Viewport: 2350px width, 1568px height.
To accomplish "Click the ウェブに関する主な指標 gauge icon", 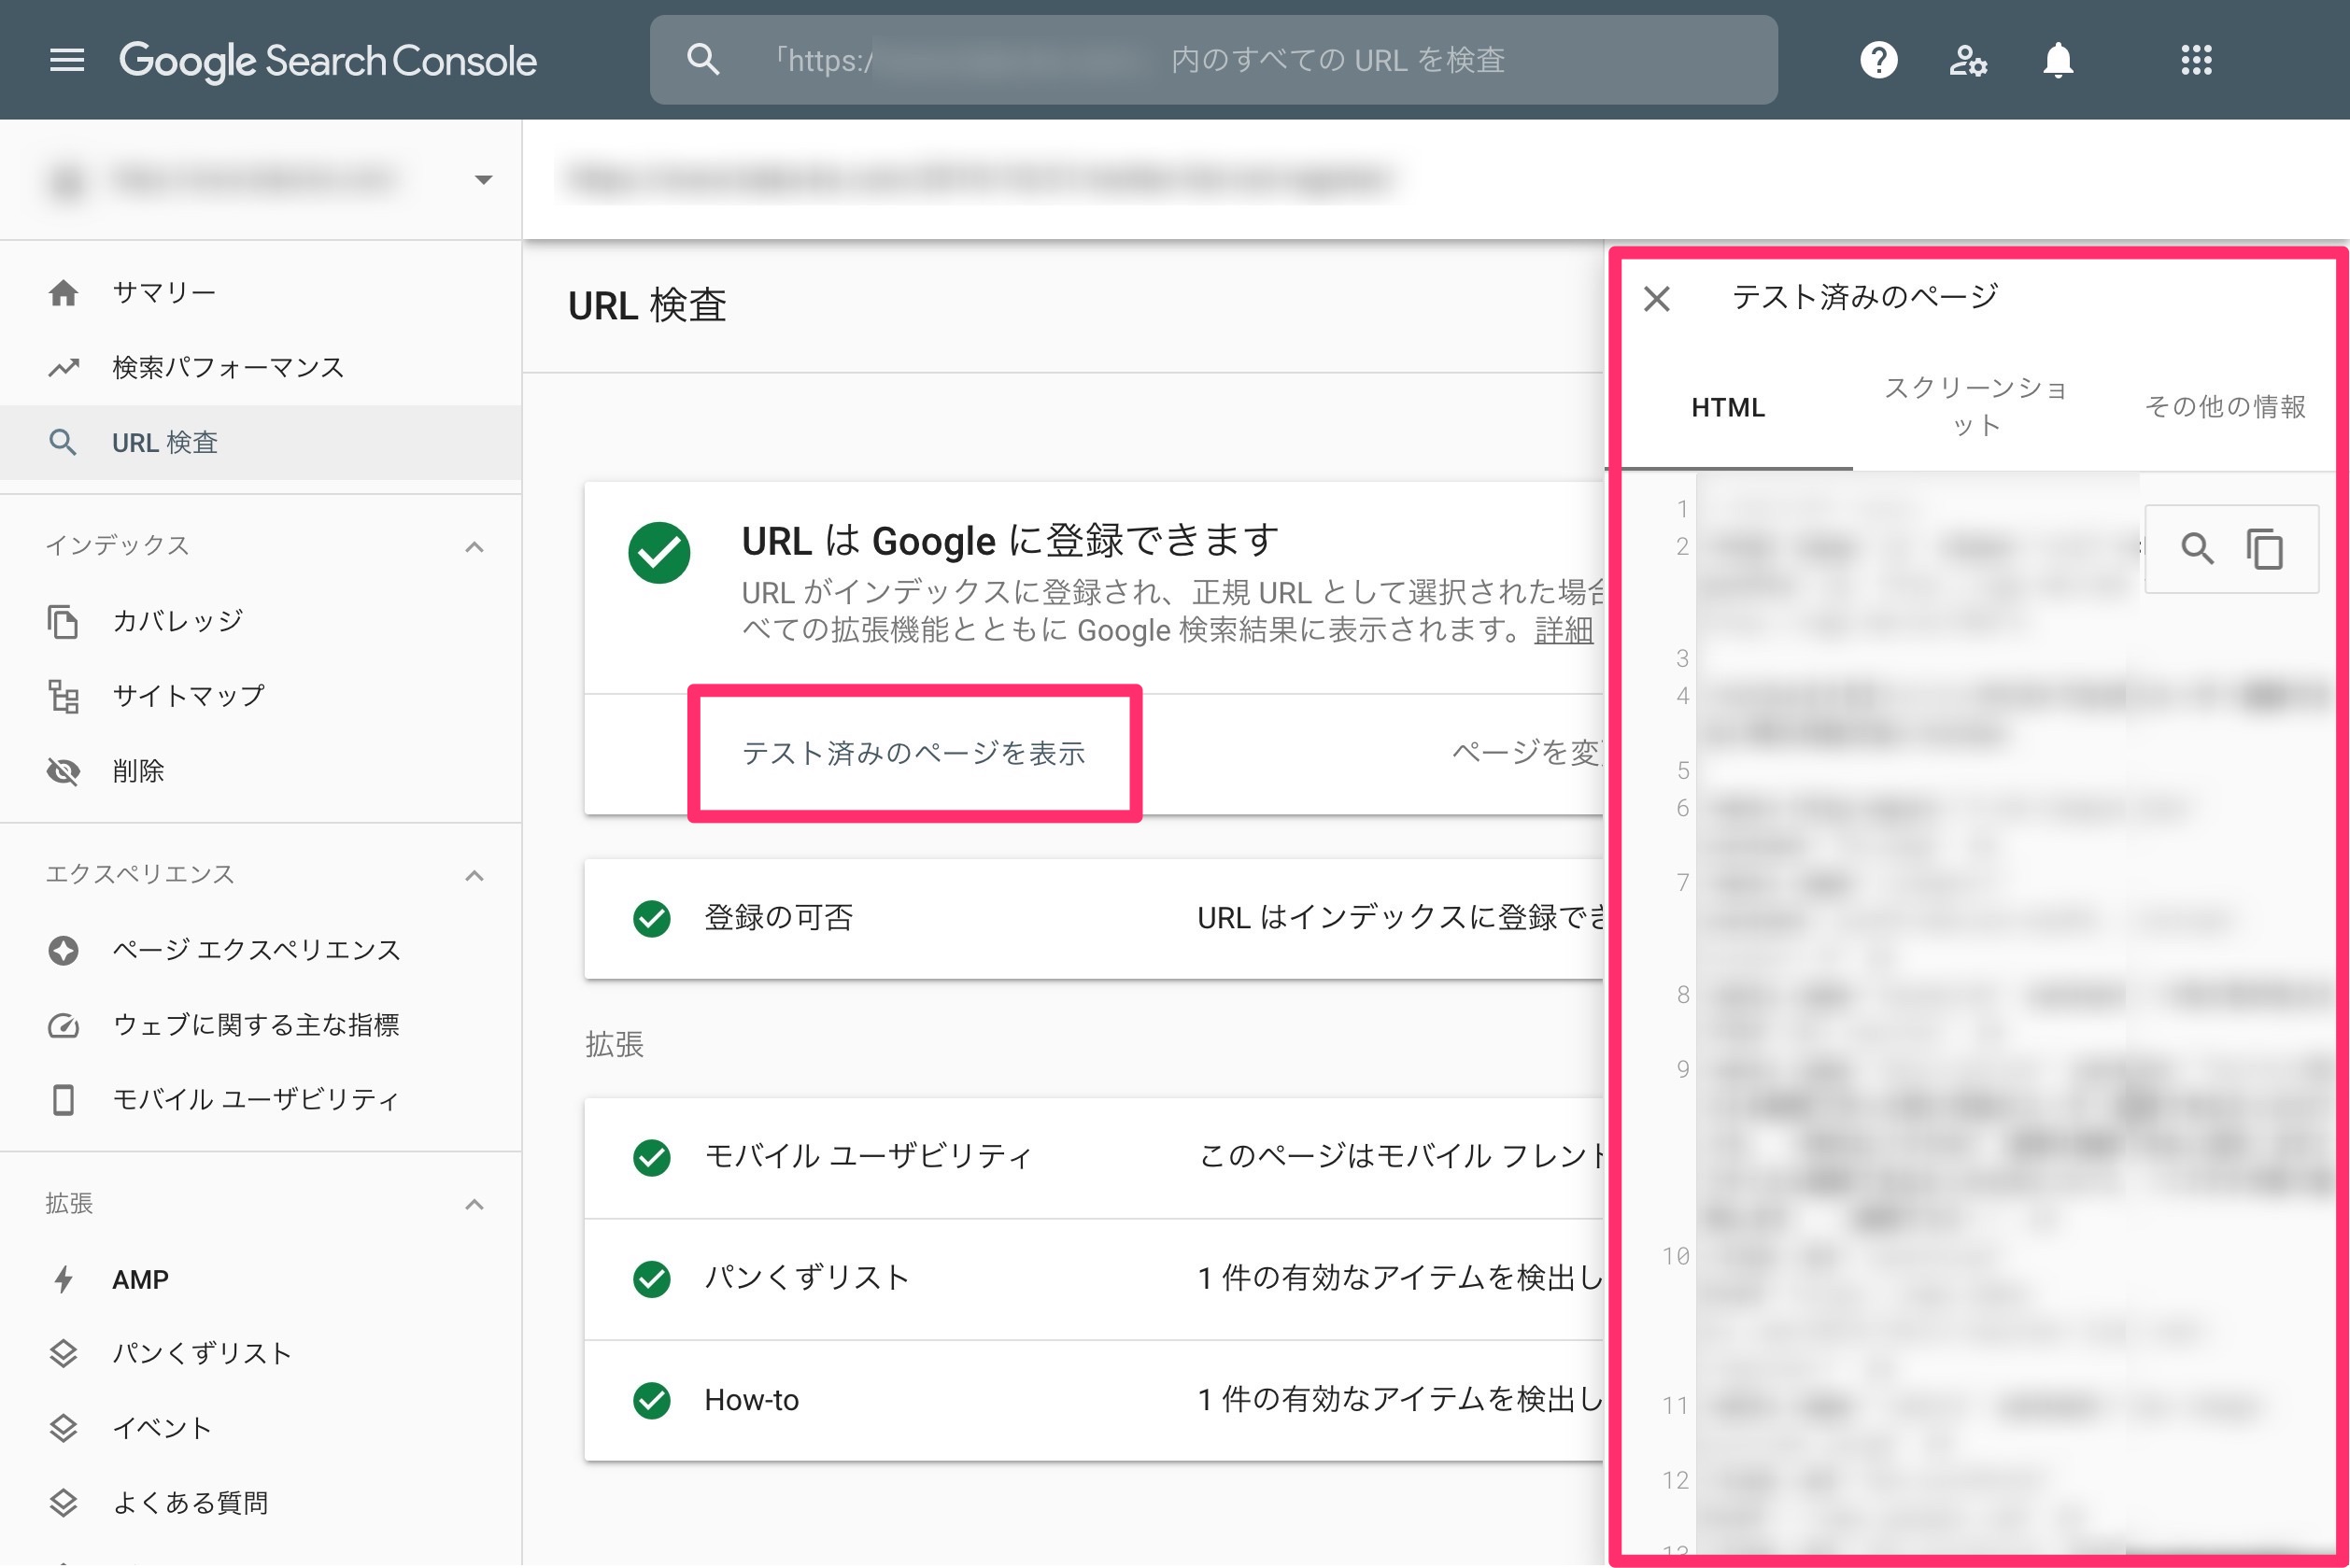I will click(x=63, y=1025).
